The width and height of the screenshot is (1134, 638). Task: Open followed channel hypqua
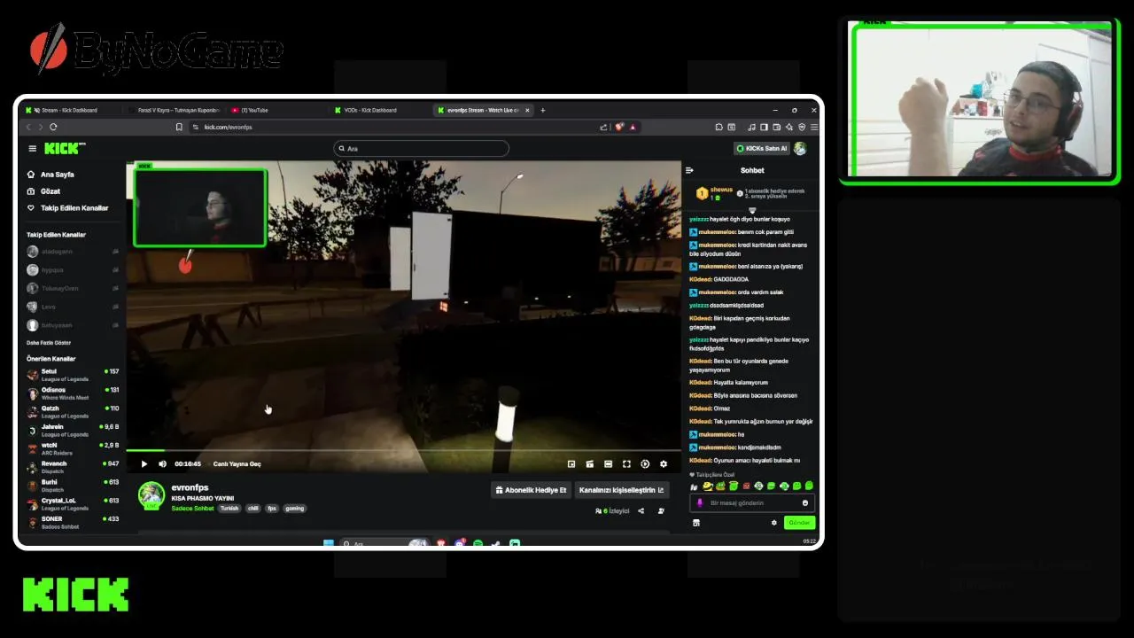tap(73, 269)
